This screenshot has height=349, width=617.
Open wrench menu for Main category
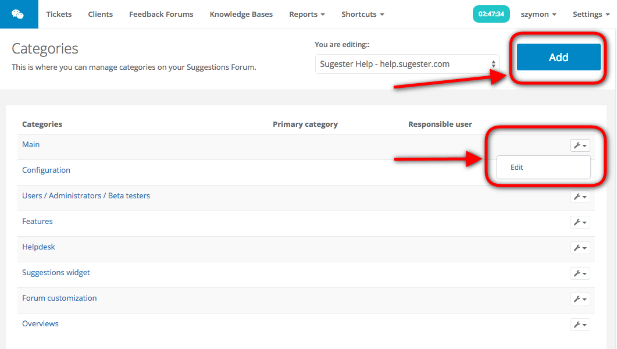pos(580,145)
